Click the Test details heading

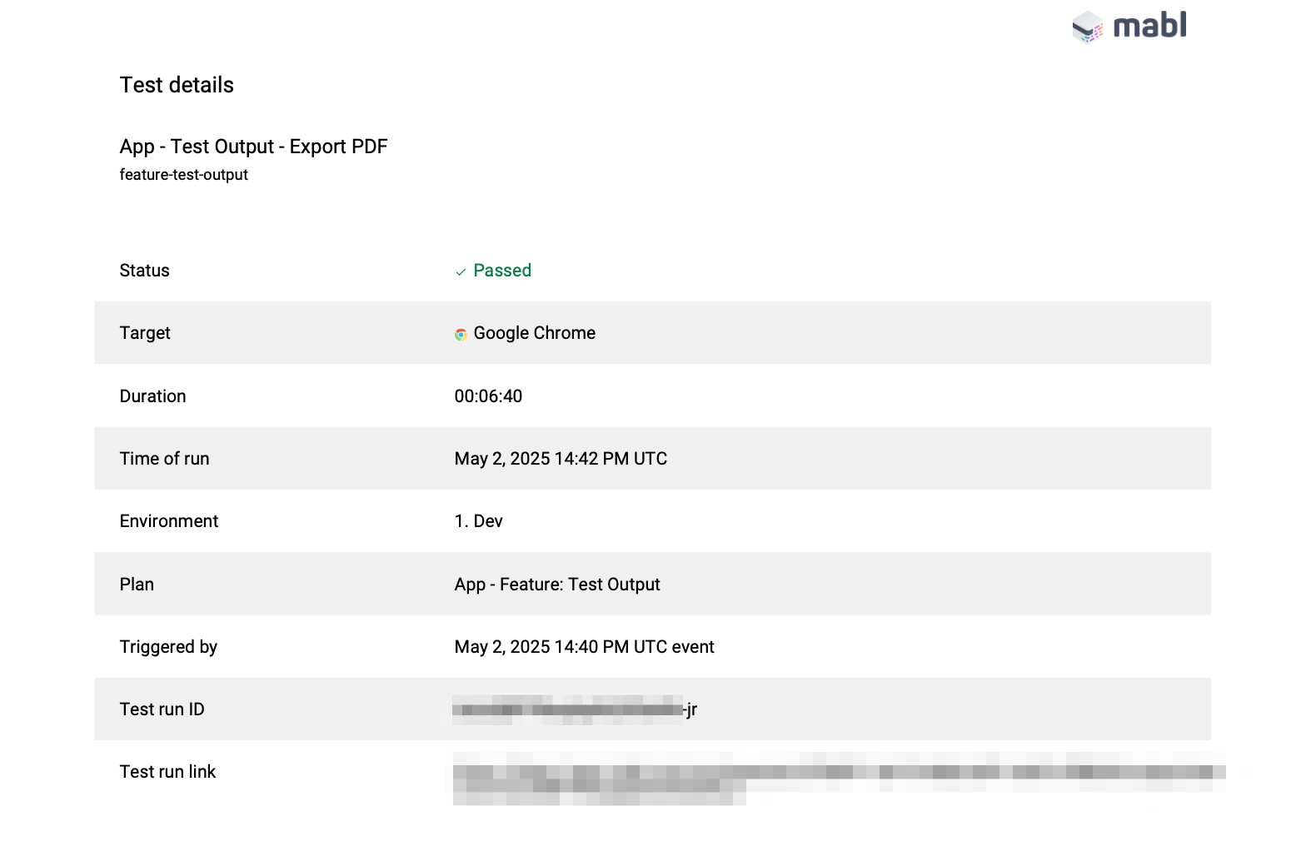177,85
